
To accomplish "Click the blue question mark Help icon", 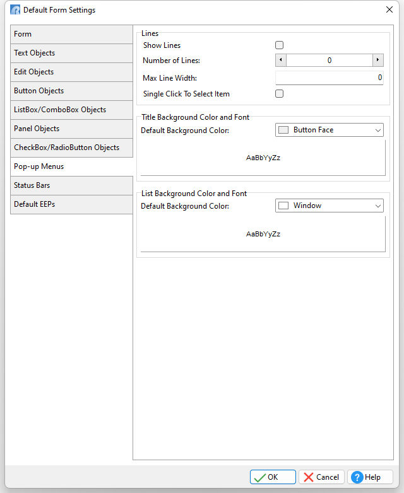I will 357,477.
